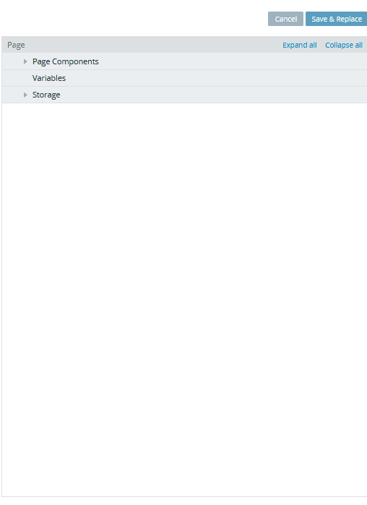Select the Page Components label

[x=65, y=61]
